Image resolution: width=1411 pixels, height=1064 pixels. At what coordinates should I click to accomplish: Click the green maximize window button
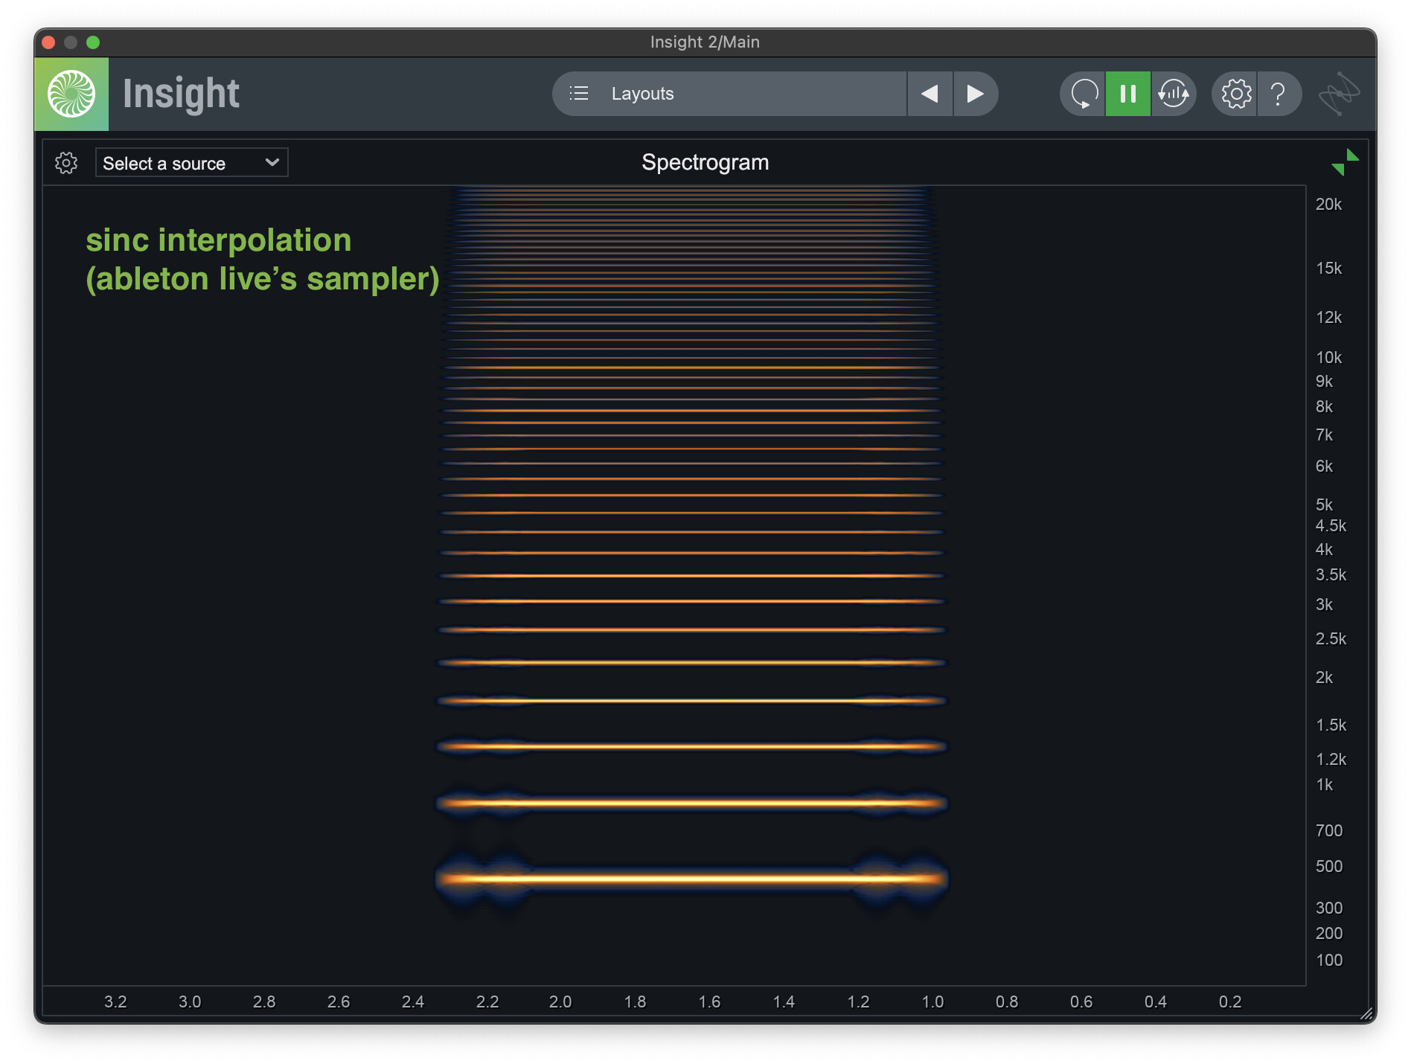[x=93, y=42]
